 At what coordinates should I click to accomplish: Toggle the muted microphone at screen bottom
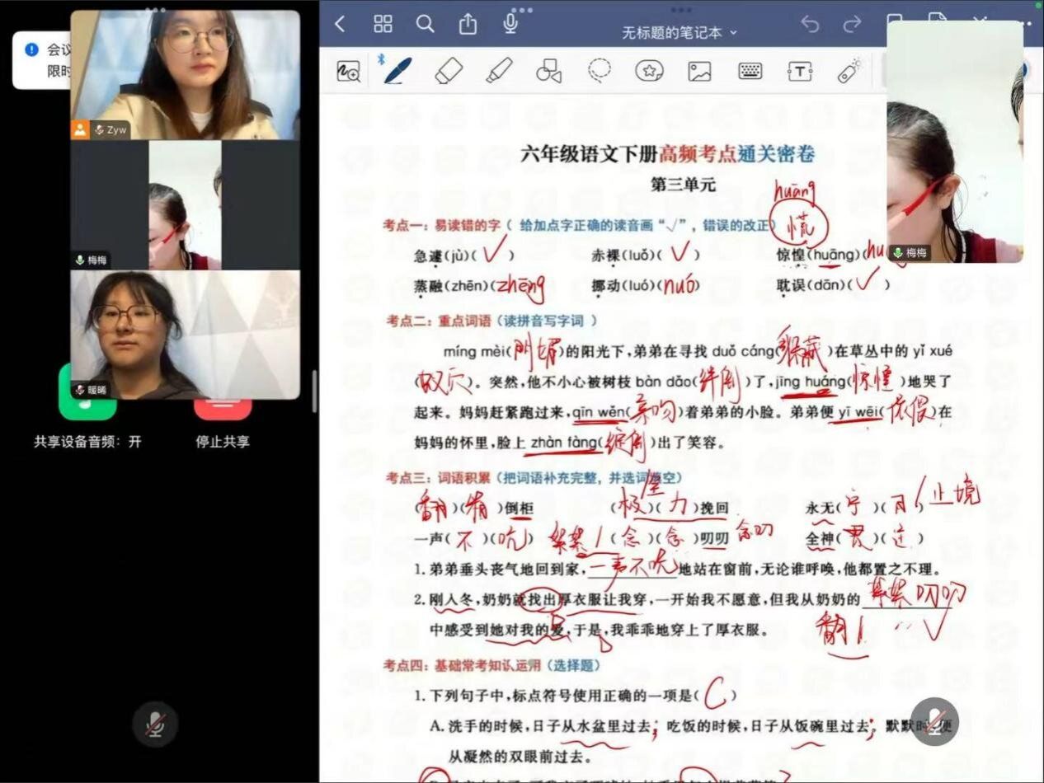click(x=155, y=724)
